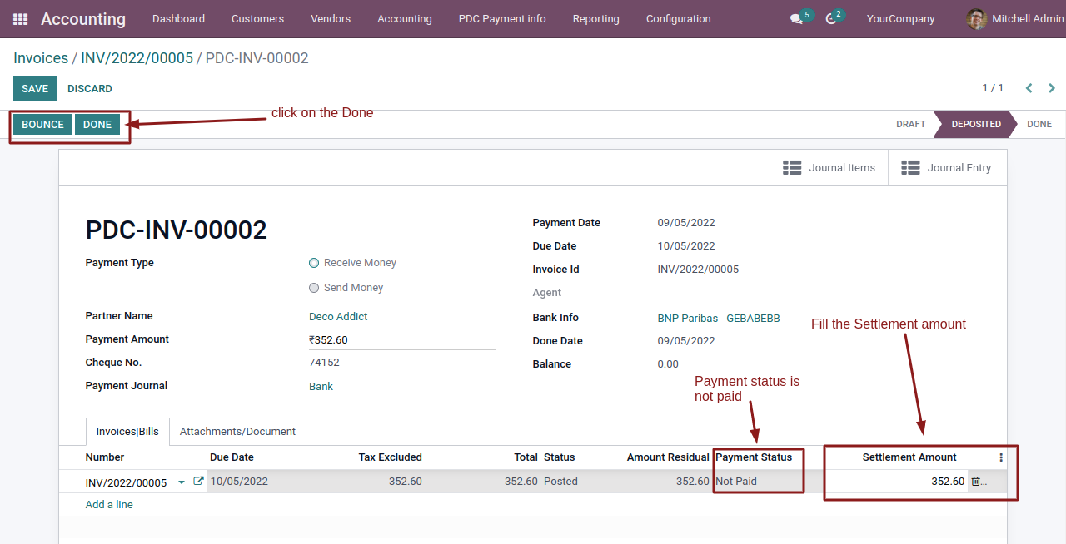Open the BNP Paribas - GEBABEBB link

719,319
